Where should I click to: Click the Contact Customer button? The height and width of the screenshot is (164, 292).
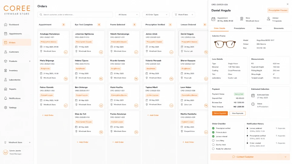[246, 157]
